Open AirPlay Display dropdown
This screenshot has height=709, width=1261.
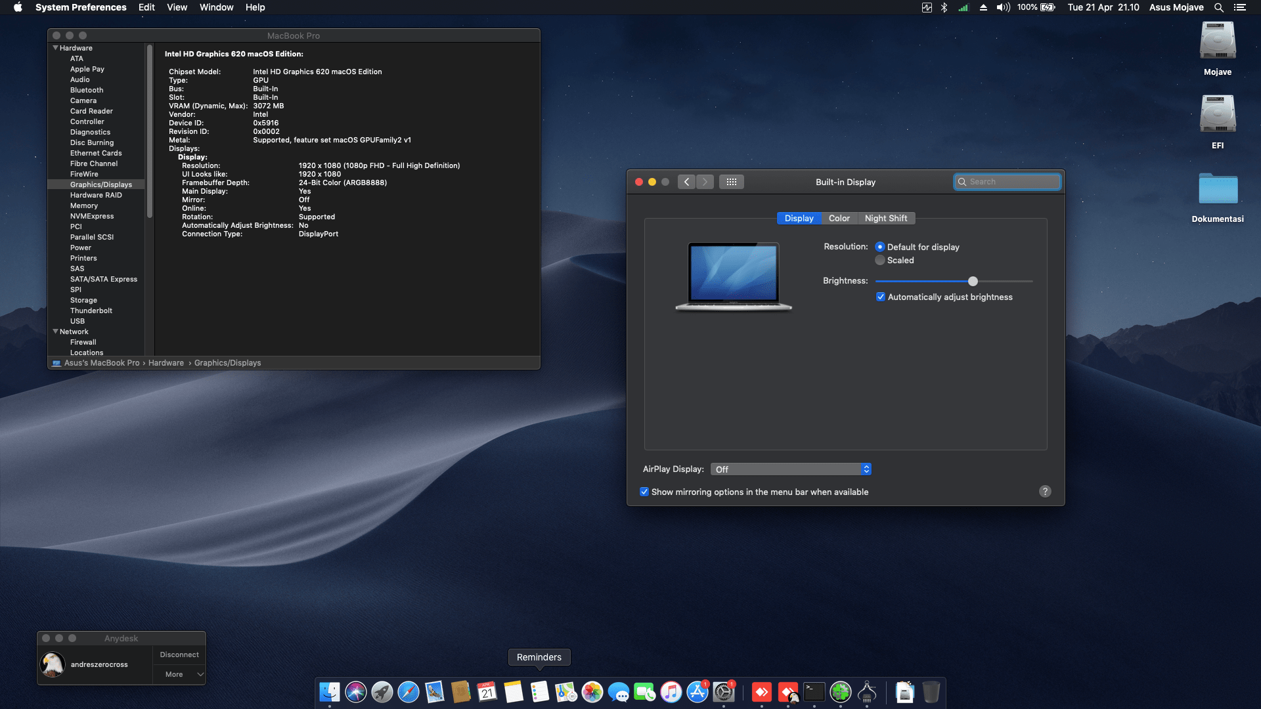click(x=791, y=469)
